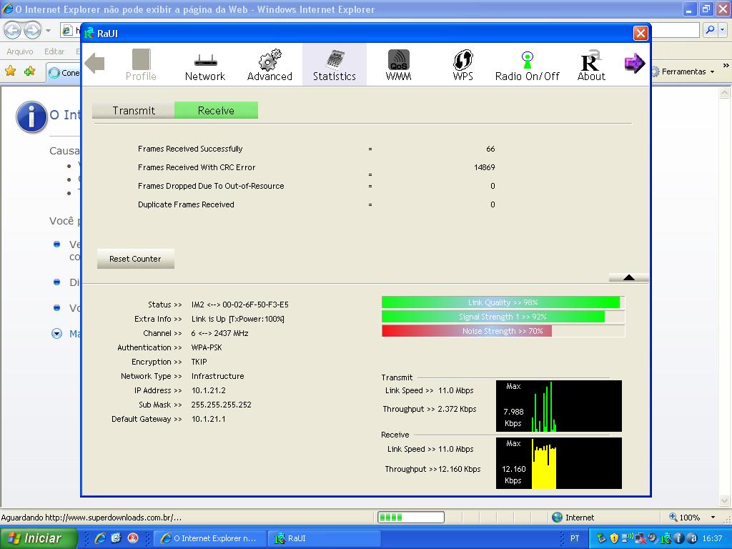
Task: Click the Link Quality progress bar
Action: point(503,302)
